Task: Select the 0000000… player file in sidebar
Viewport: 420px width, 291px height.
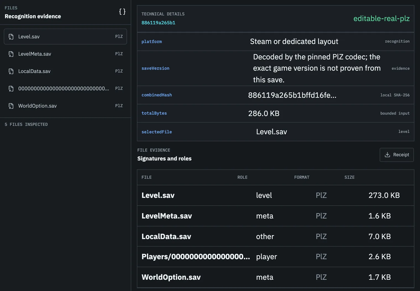Action: (x=65, y=89)
